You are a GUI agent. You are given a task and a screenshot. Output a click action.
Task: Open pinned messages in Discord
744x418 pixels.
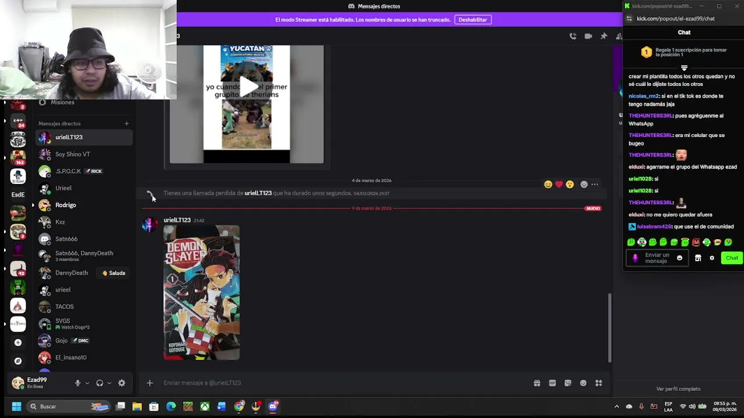[x=604, y=36]
